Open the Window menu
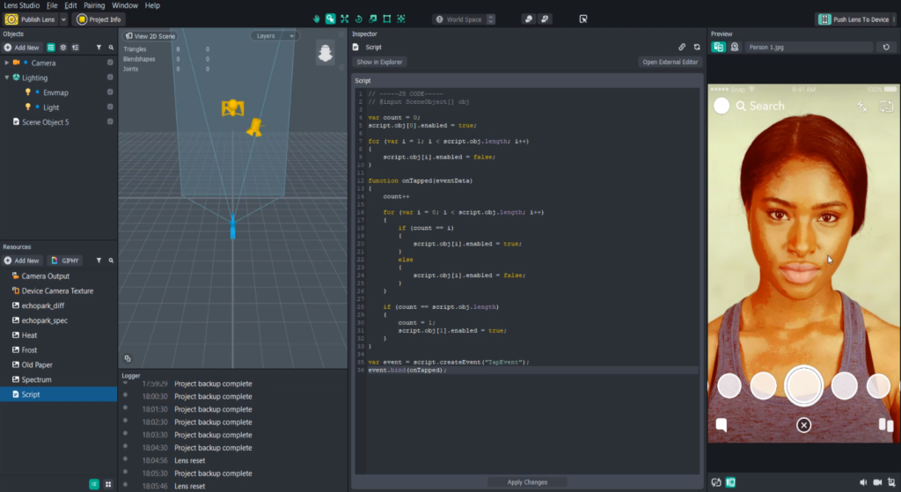Viewport: 901px width, 492px height. click(125, 5)
